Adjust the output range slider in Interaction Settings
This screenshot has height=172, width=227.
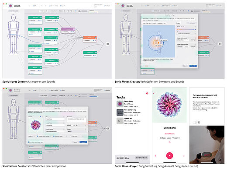pyautogui.click(x=186, y=30)
